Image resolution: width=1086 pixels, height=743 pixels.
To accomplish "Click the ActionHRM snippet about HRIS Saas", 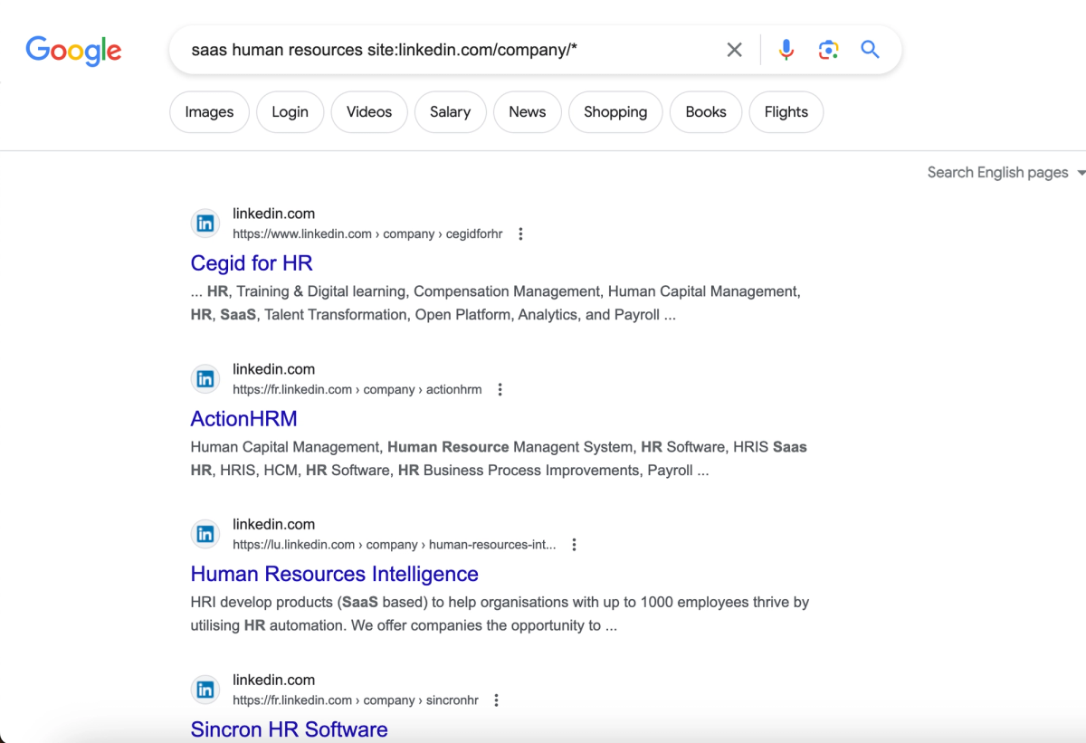I will pyautogui.click(x=499, y=459).
